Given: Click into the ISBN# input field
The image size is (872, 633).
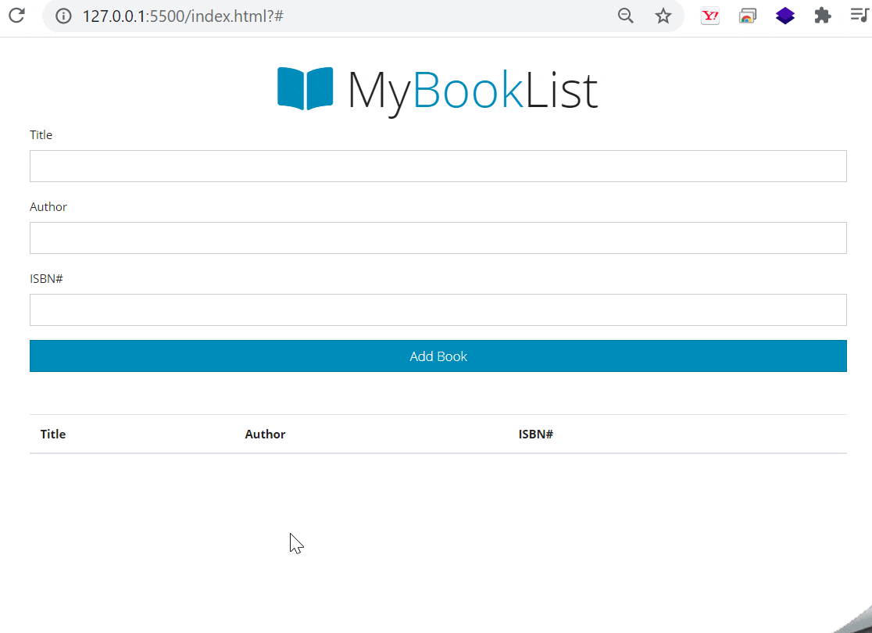Looking at the screenshot, I should pyautogui.click(x=438, y=309).
